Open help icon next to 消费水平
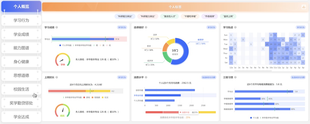Viewport: 310px width, 124px height. [146, 77]
